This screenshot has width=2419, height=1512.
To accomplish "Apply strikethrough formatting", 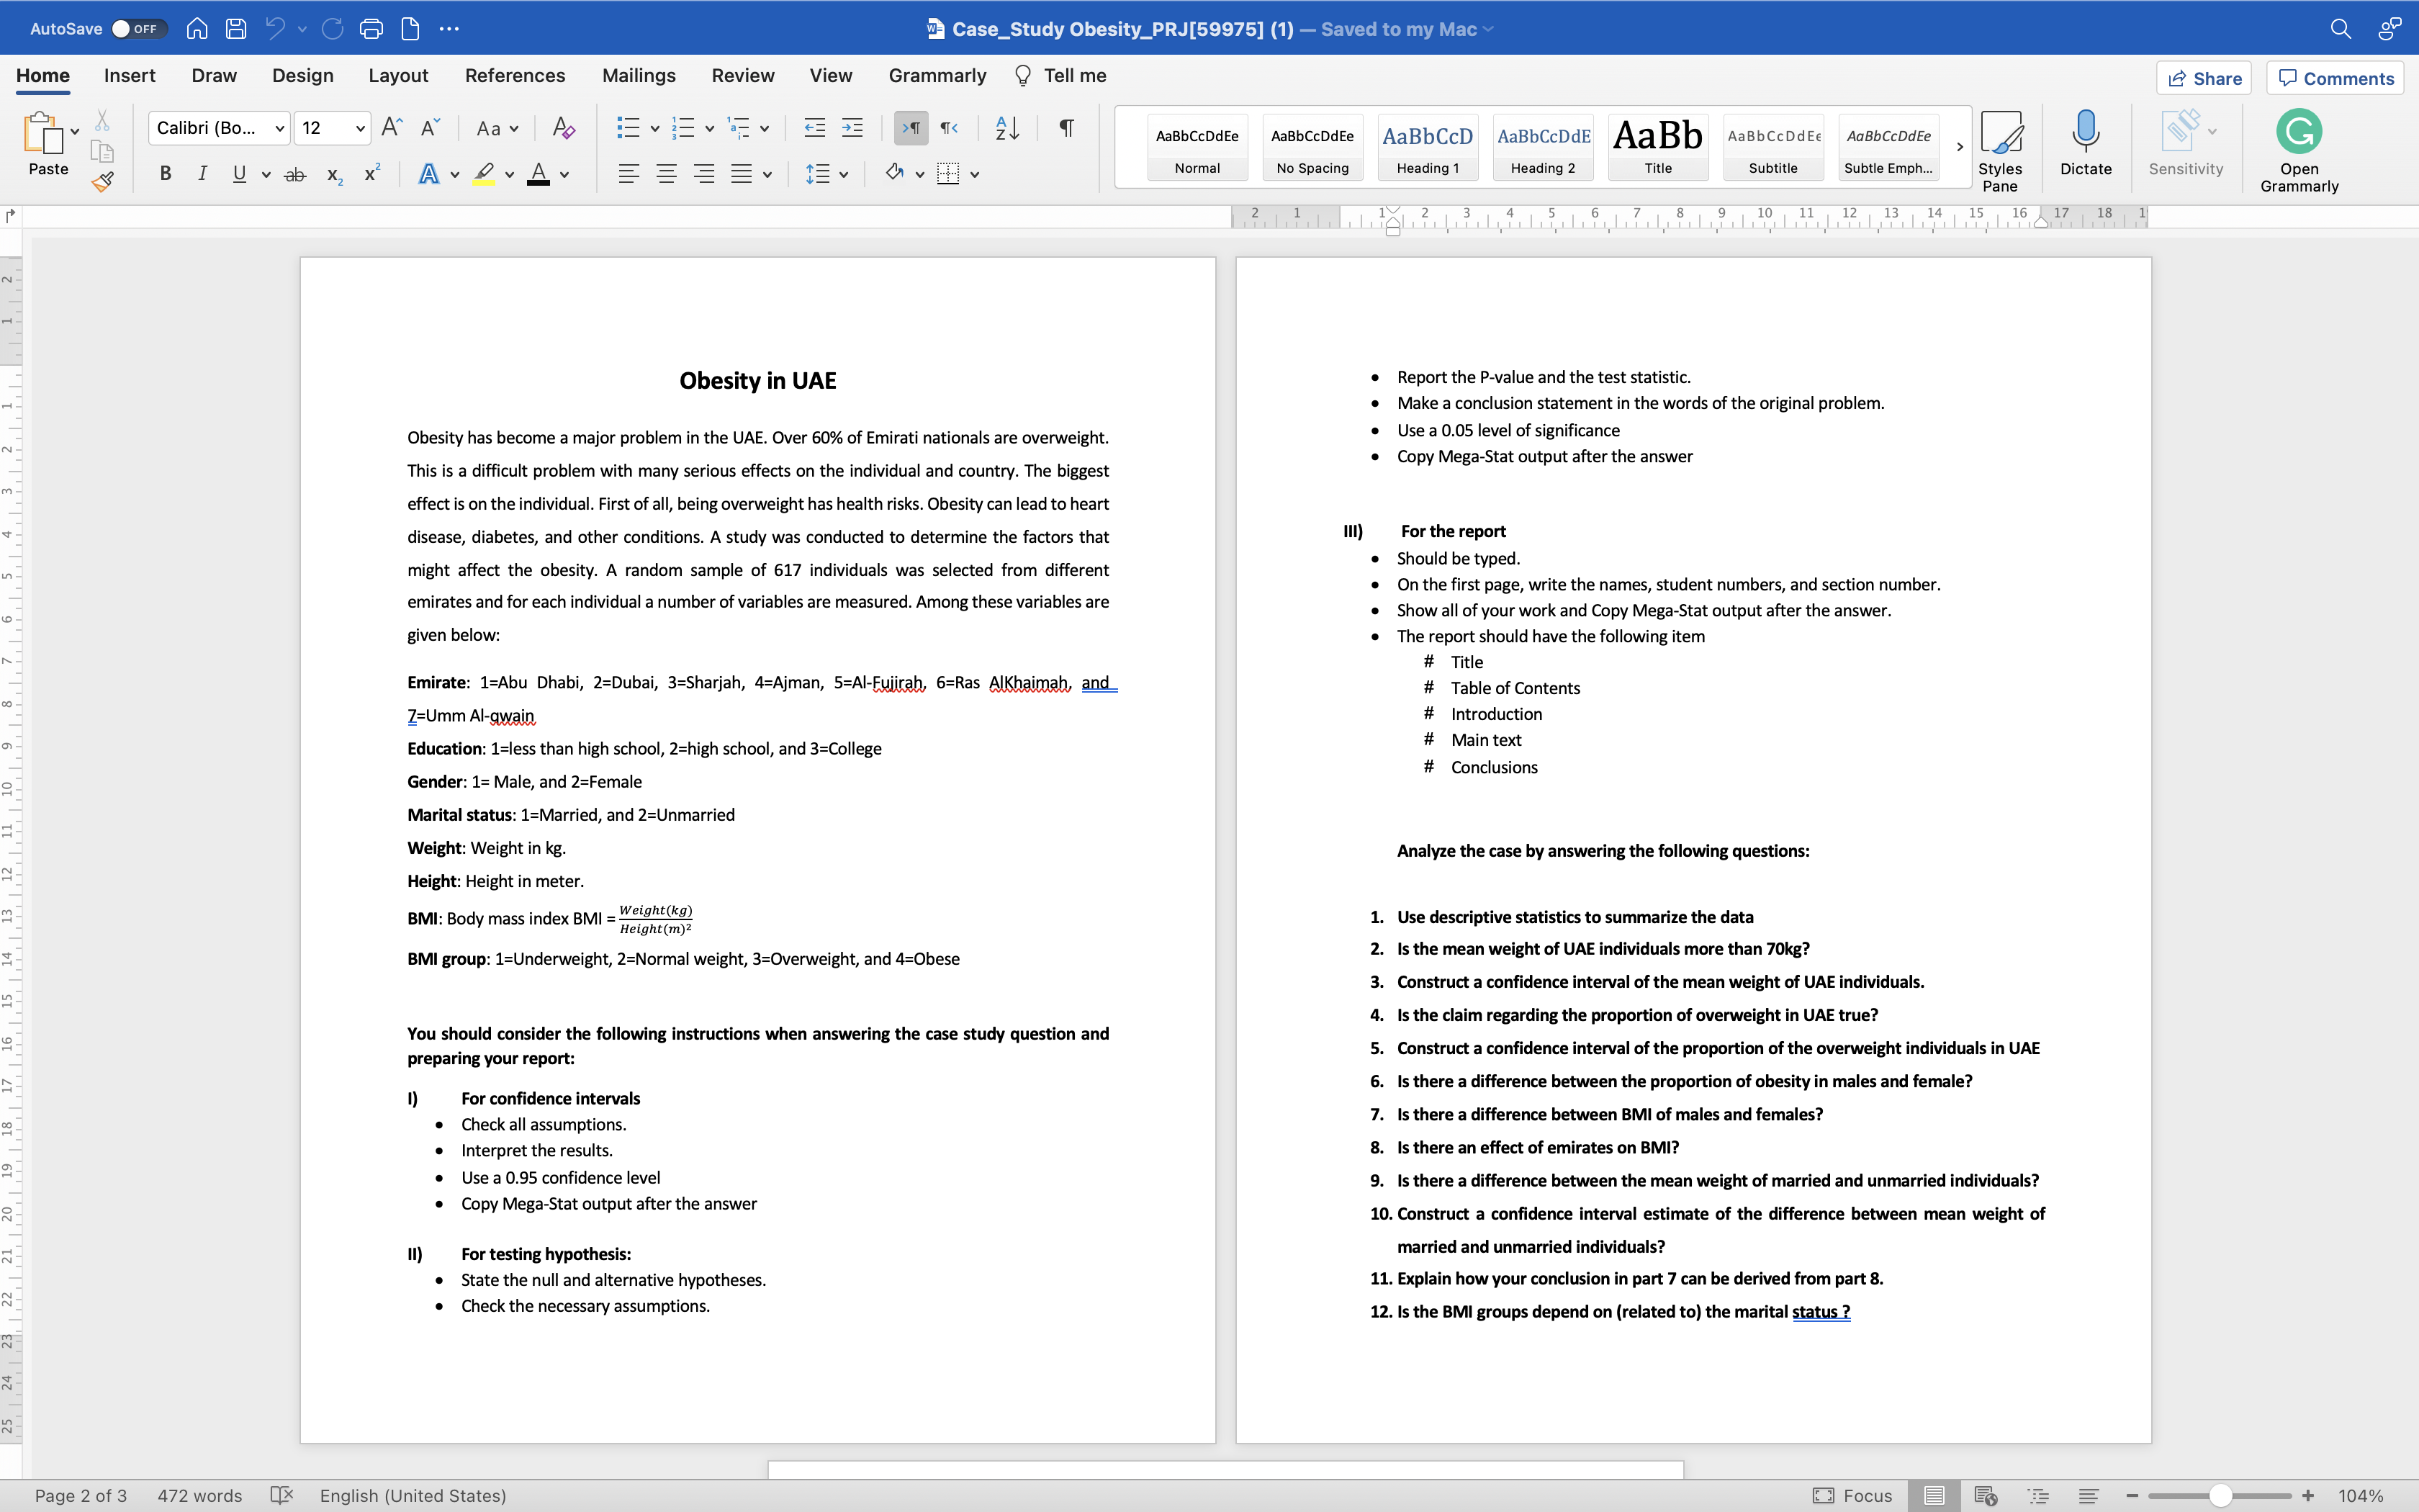I will click(x=295, y=175).
